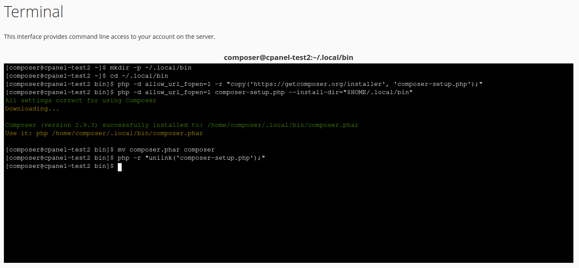Click the interface description sentence
This screenshot has height=268, width=579.
coord(110,37)
